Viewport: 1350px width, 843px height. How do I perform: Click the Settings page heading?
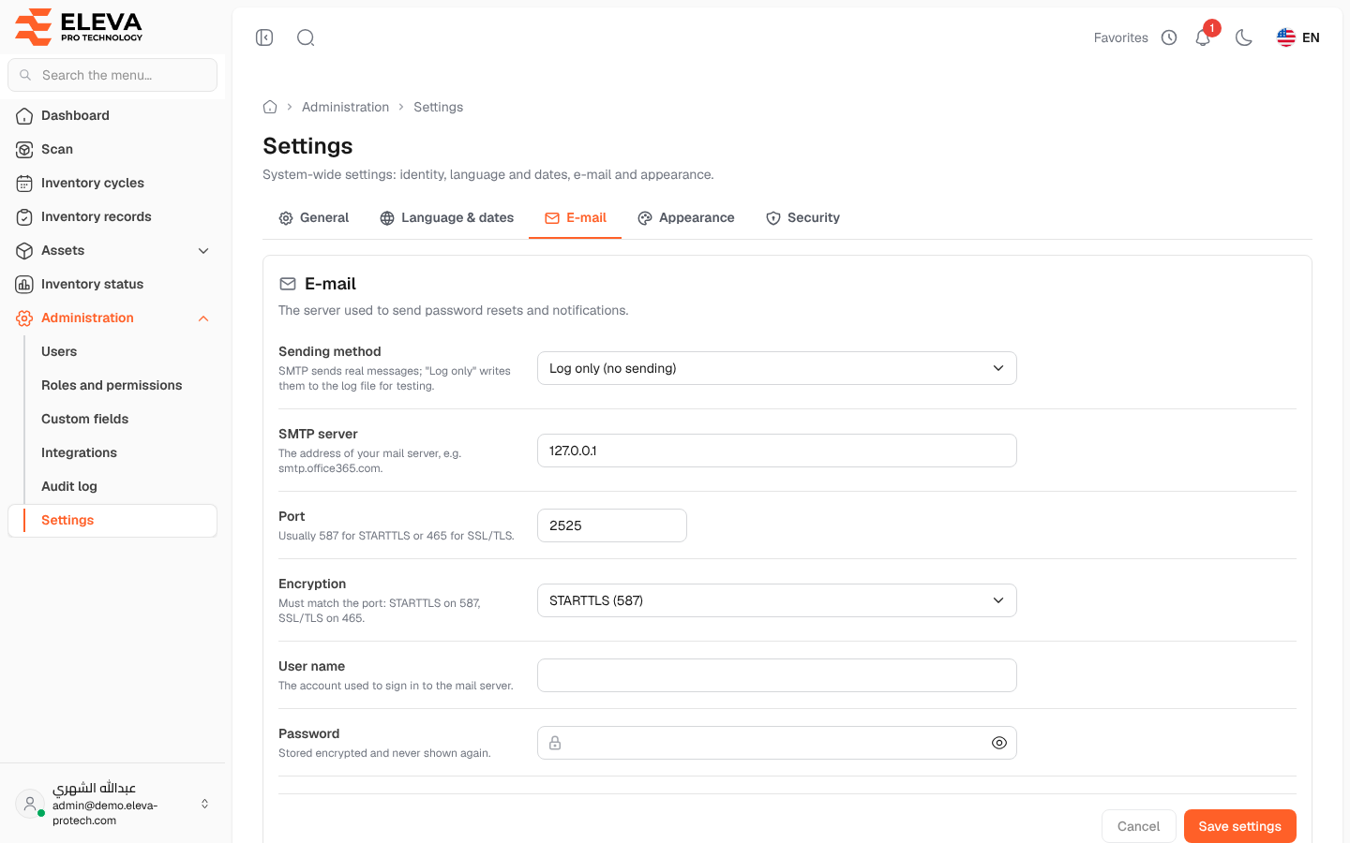pos(307,146)
